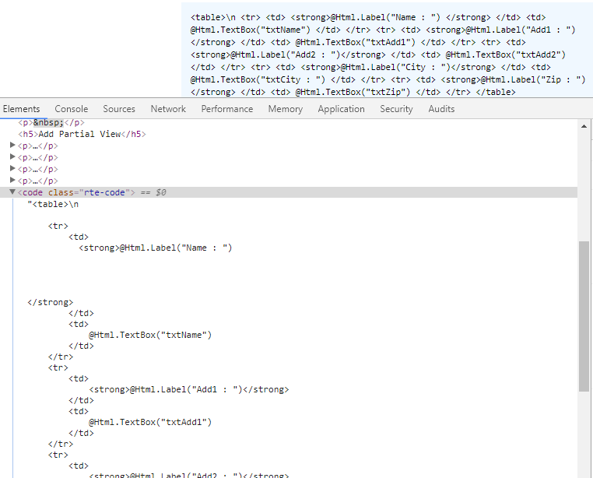The height and width of the screenshot is (478, 593).
Task: Open the Memory tab
Action: 286,109
